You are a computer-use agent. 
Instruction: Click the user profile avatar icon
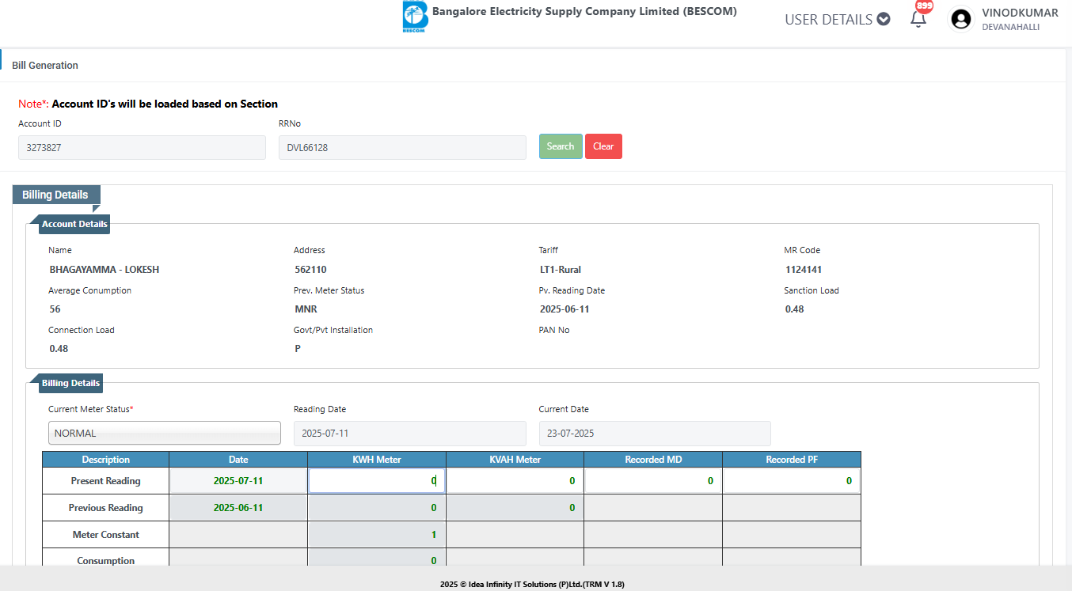point(961,19)
